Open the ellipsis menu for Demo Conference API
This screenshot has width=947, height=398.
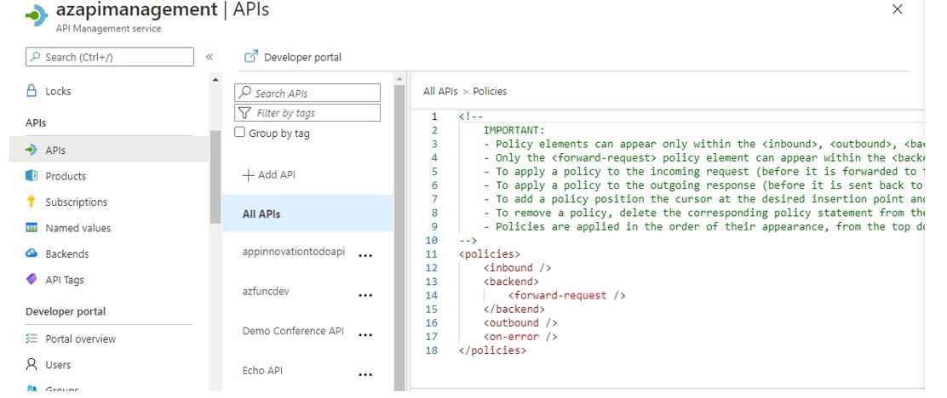[x=364, y=335]
